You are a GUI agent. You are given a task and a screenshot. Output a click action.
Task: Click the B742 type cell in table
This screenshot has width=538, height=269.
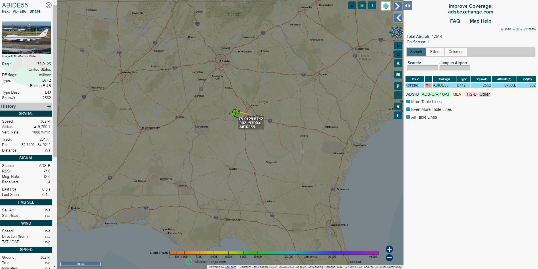[x=463, y=85]
